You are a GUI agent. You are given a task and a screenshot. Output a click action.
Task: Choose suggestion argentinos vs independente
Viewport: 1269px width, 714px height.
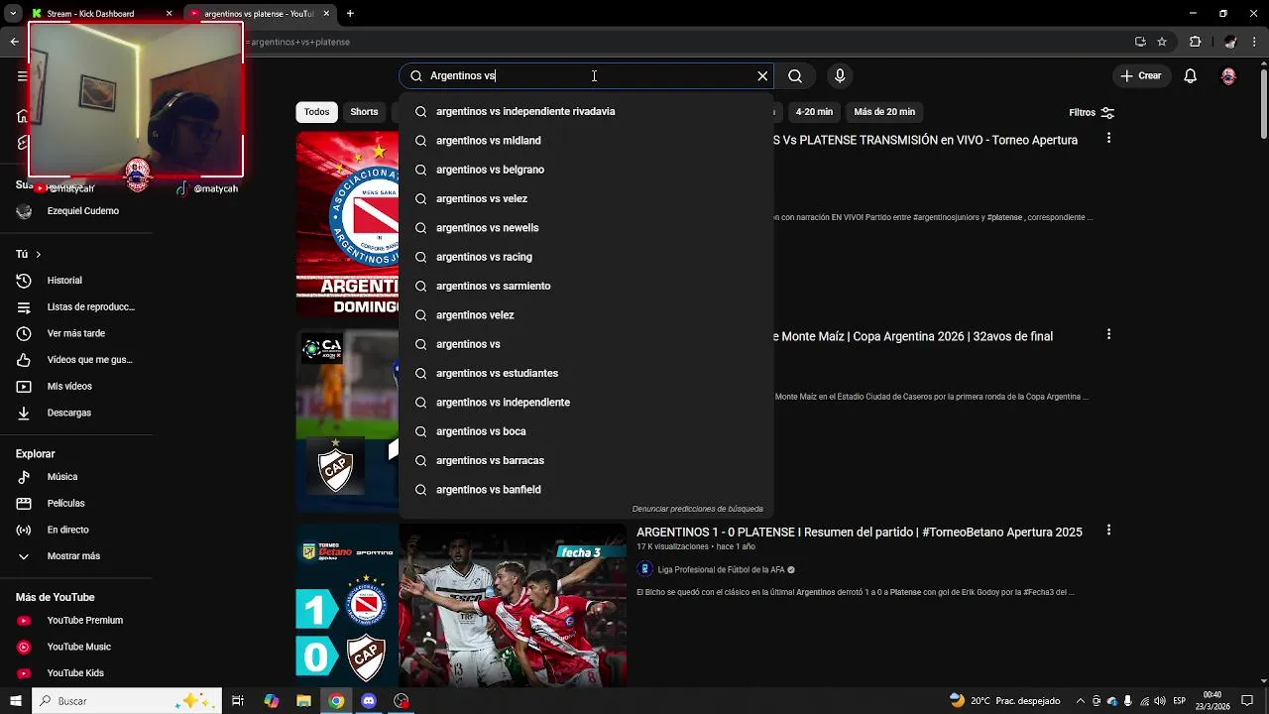tap(586, 403)
